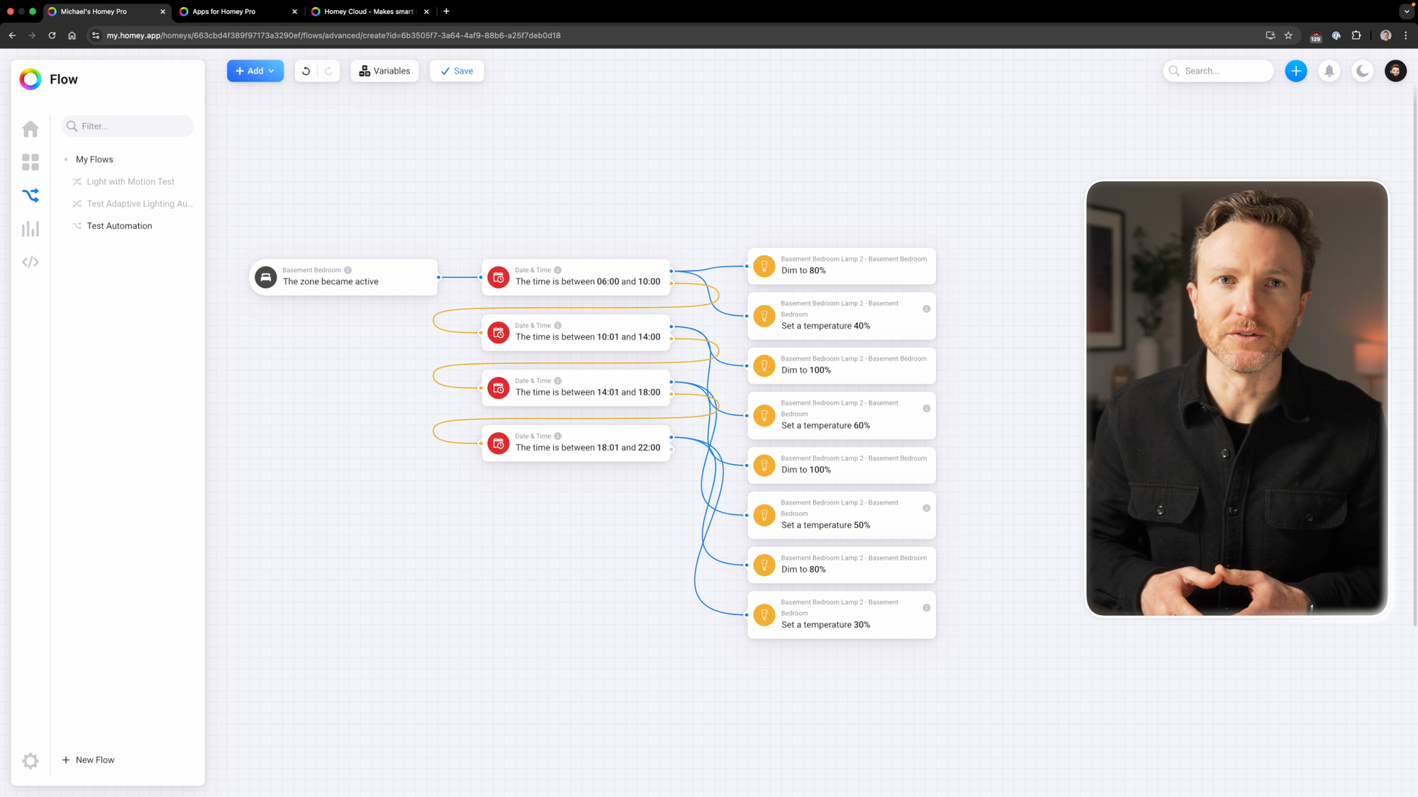This screenshot has width=1418, height=797.
Task: Create a New Flow
Action: [x=89, y=759]
